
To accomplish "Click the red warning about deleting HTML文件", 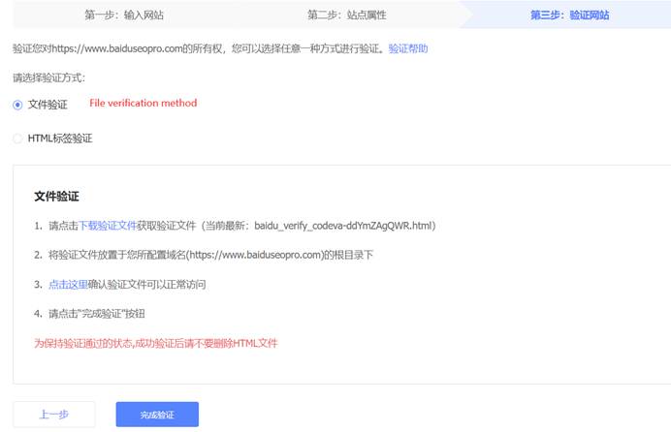I will (x=156, y=343).
